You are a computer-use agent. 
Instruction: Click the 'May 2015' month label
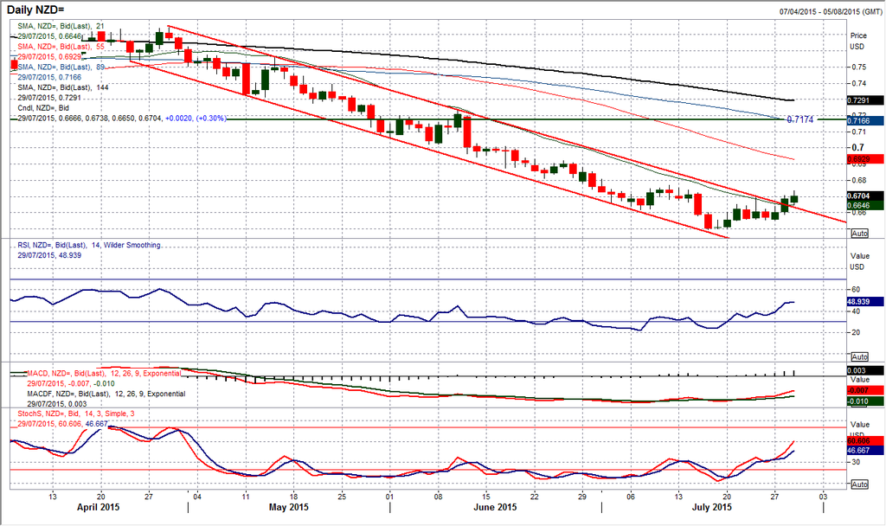point(289,507)
